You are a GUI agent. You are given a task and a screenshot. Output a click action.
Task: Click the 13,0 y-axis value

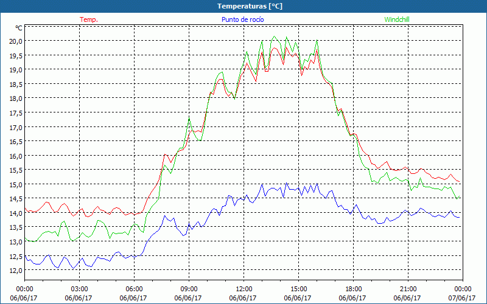(16, 242)
